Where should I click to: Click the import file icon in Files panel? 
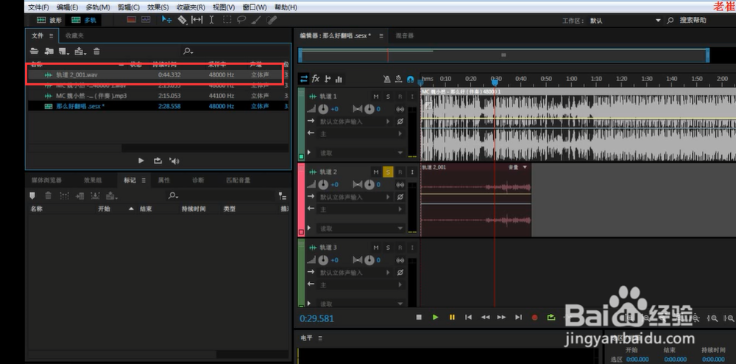[49, 51]
